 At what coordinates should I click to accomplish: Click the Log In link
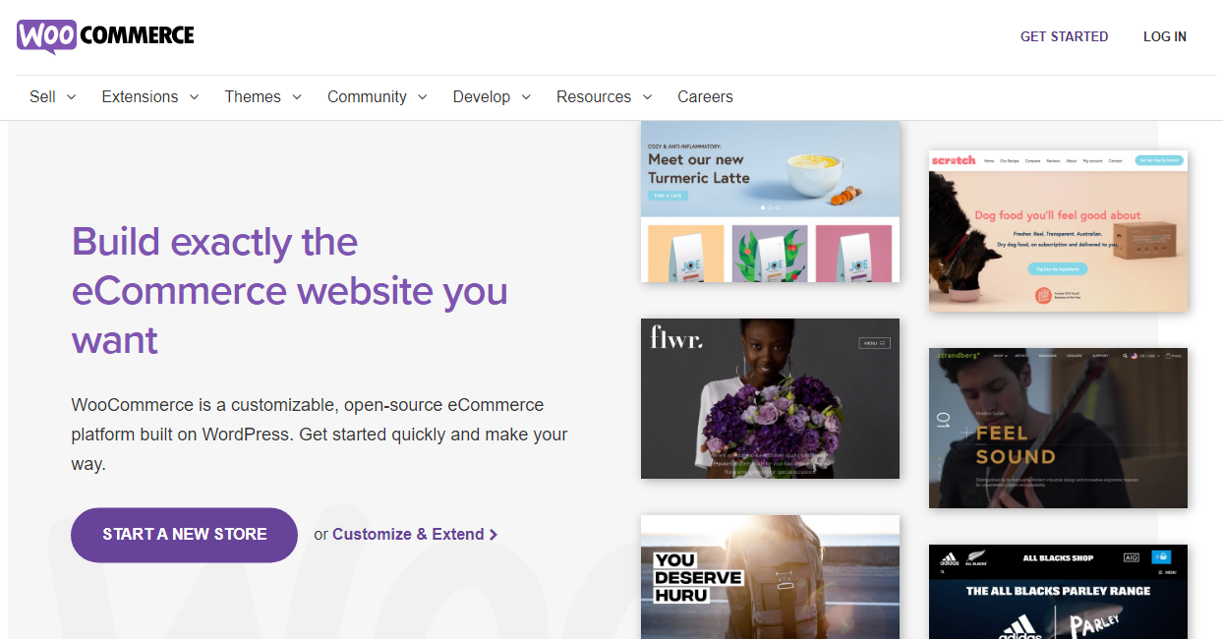(x=1164, y=36)
